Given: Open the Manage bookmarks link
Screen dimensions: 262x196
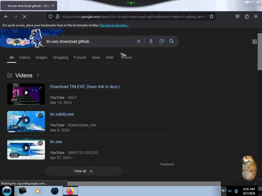Looking at the screenshot, I should pos(114,25).
